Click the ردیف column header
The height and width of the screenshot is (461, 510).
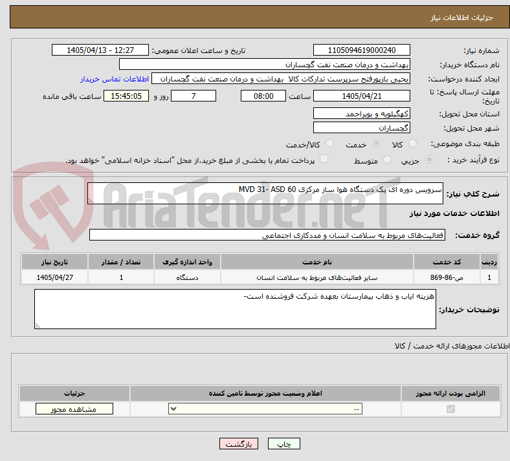[x=489, y=262]
